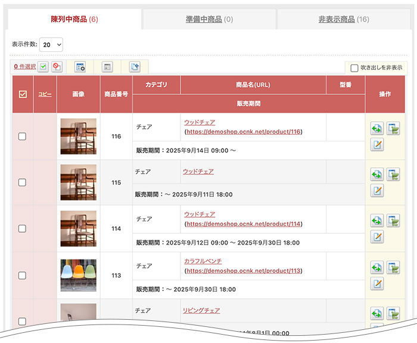Screen dimensions: 417x343
Task: Select the checkbox for product 113
Action: [x=22, y=275]
